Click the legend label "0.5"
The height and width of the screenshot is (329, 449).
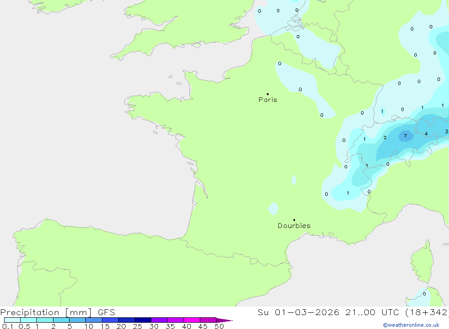[24, 326]
